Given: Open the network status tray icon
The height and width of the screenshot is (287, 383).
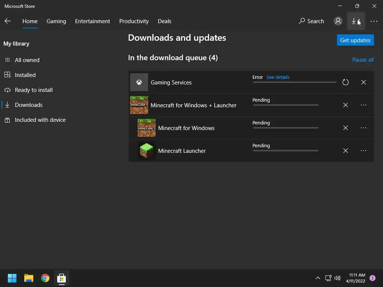Looking at the screenshot, I should click(x=328, y=278).
